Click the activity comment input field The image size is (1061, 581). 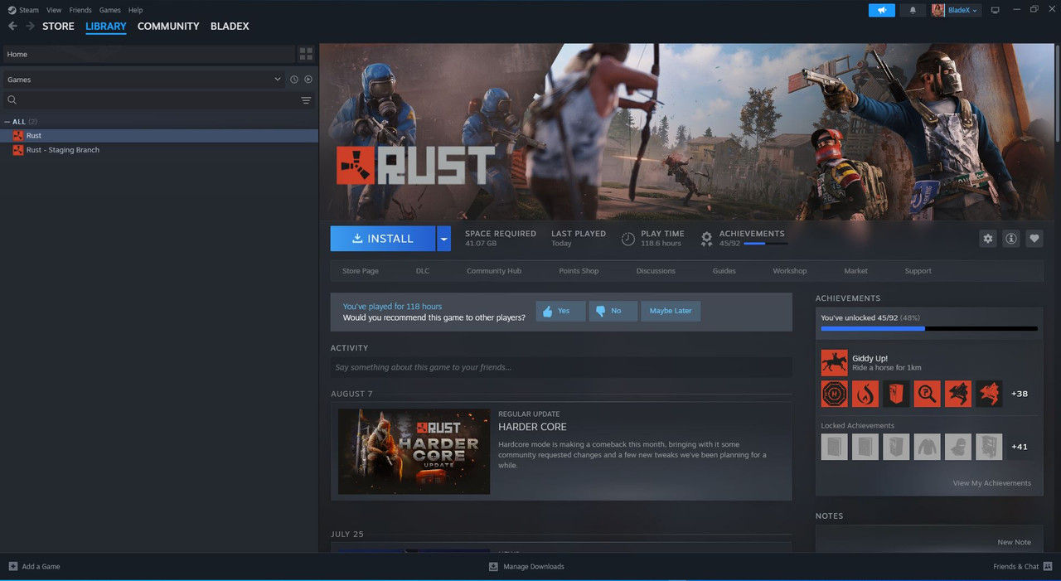click(x=561, y=367)
